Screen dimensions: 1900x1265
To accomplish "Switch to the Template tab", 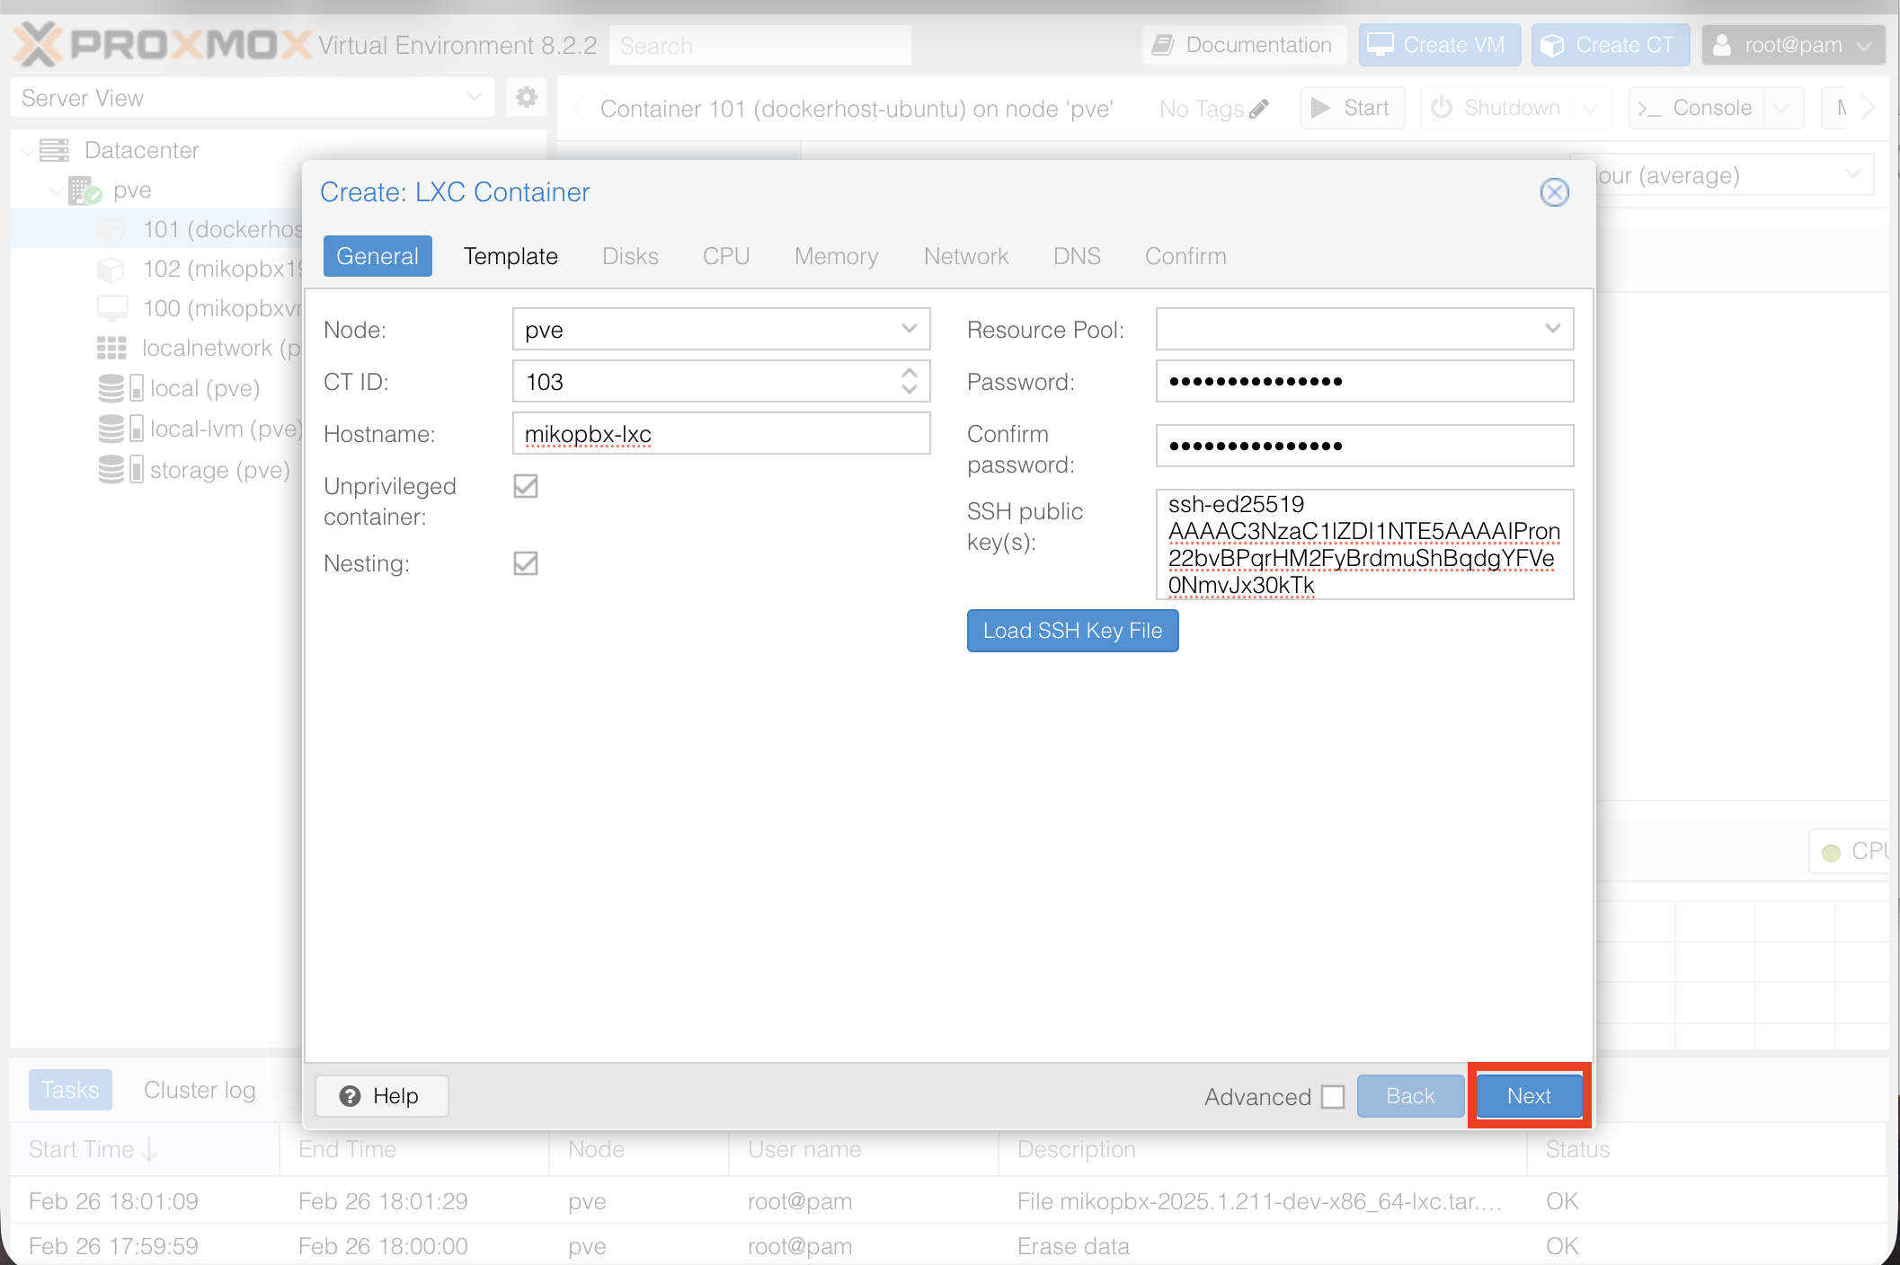I will point(511,256).
